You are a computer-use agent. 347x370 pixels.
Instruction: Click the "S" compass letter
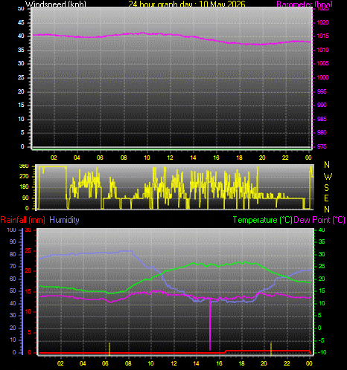click(x=327, y=188)
